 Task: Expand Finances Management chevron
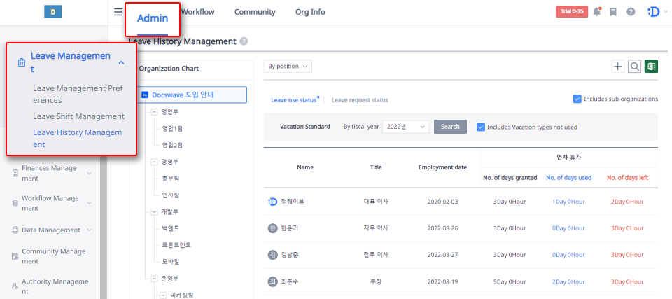(89, 174)
